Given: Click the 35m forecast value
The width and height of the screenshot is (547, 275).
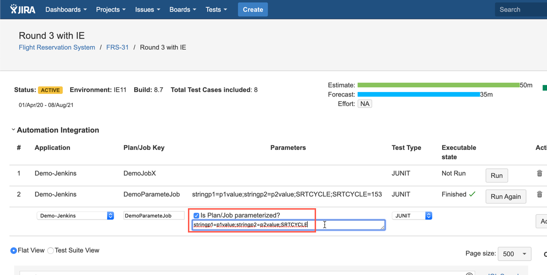Looking at the screenshot, I should 486,94.
